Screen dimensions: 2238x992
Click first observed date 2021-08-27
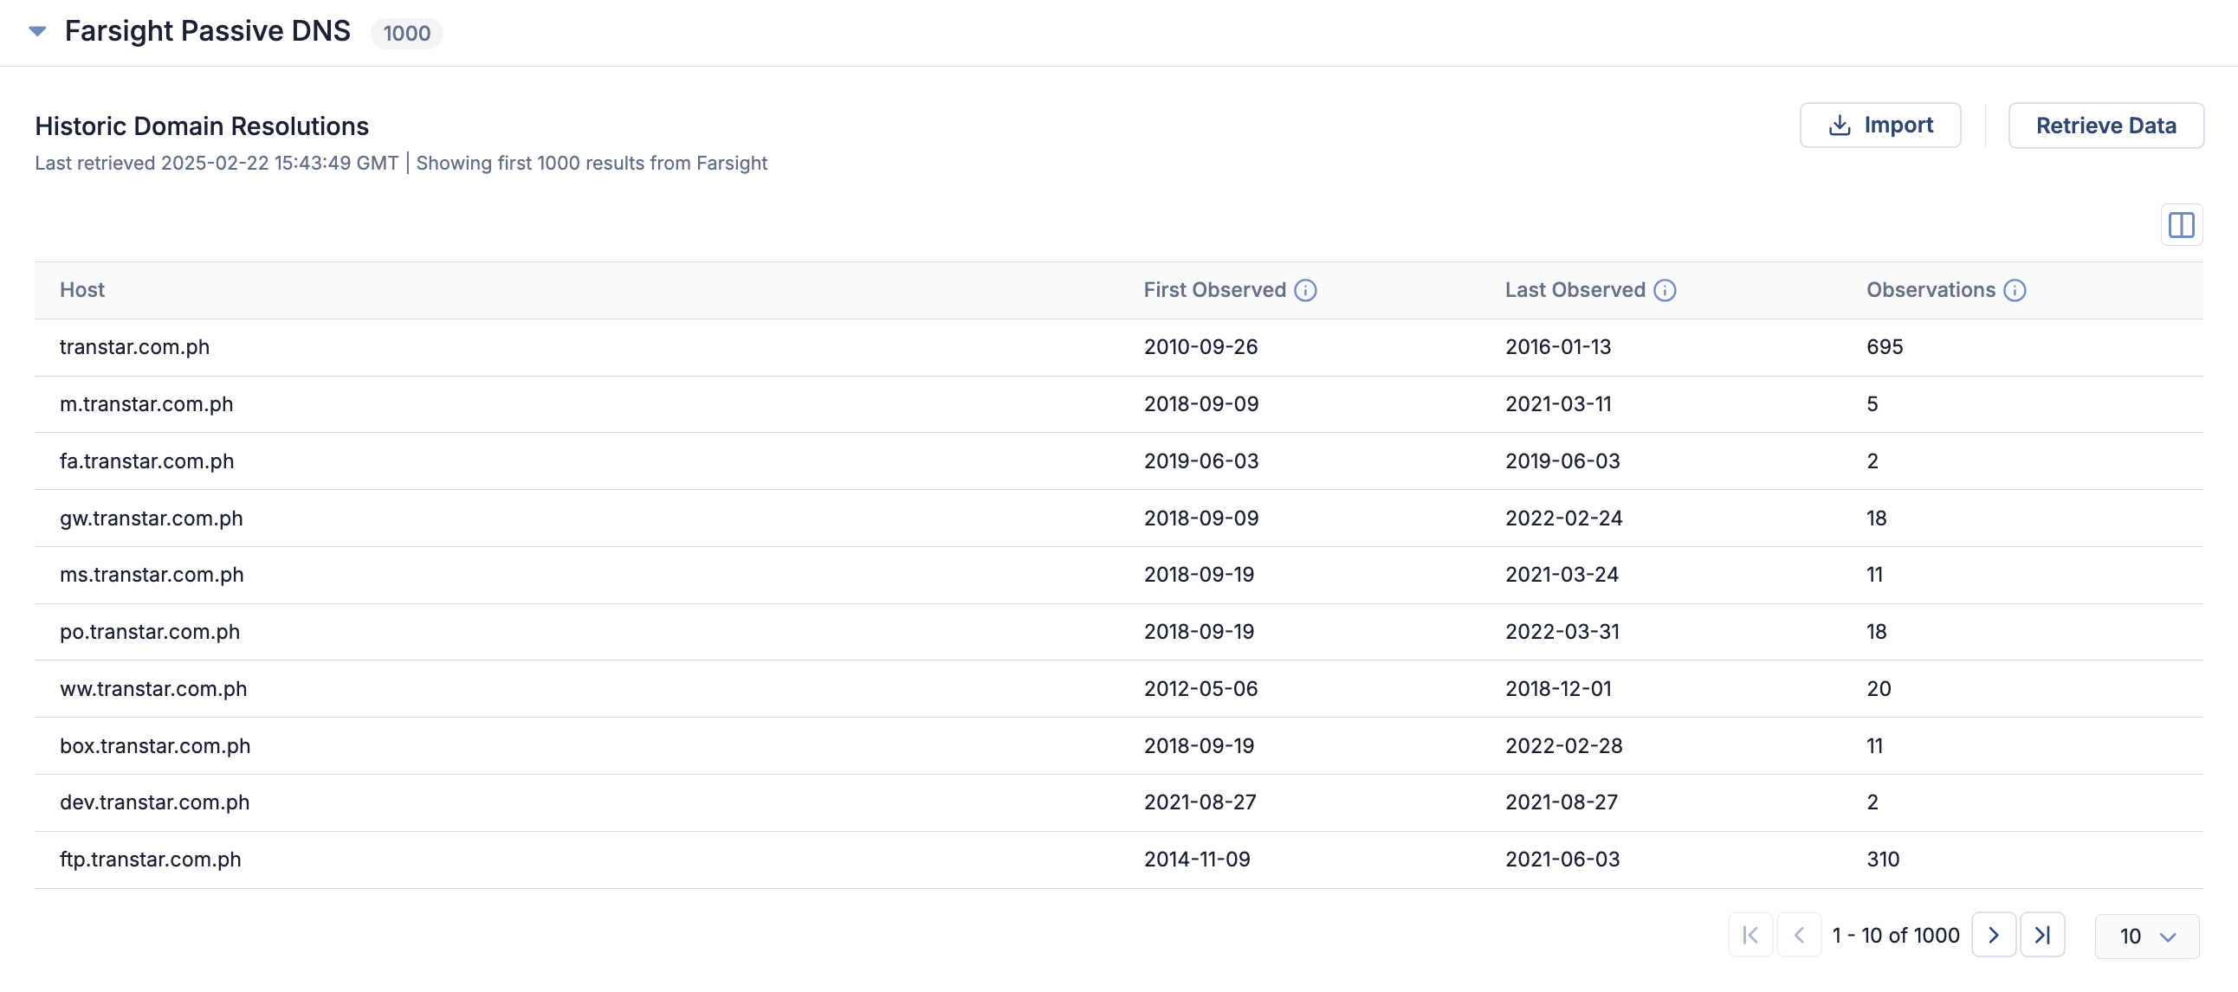1200,802
